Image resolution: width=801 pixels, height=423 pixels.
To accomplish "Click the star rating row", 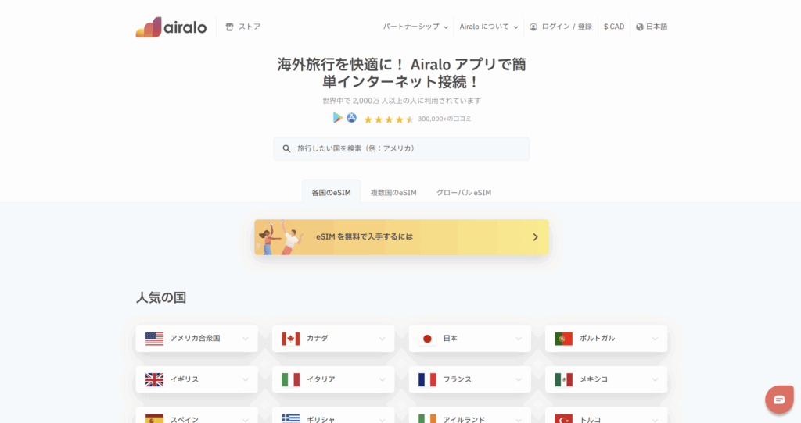I will (x=389, y=119).
